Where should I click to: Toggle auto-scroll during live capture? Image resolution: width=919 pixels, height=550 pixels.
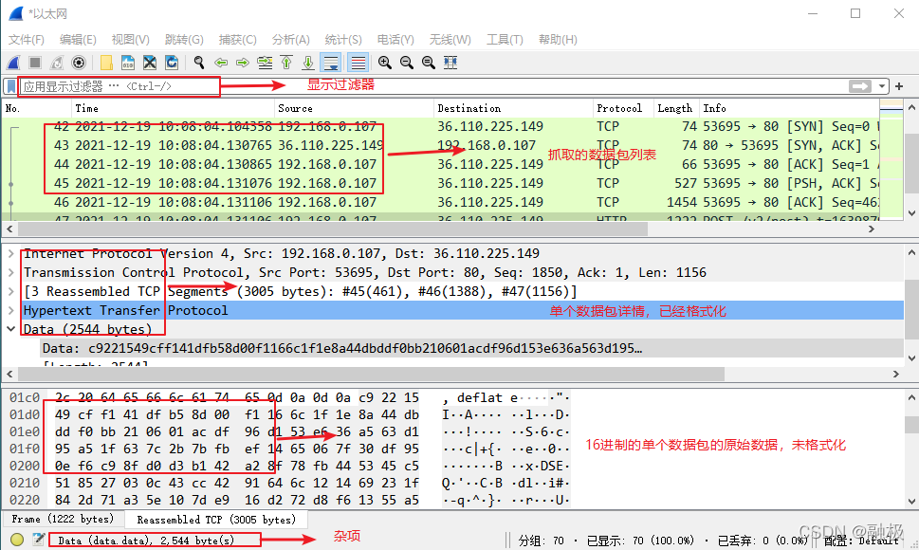click(331, 63)
